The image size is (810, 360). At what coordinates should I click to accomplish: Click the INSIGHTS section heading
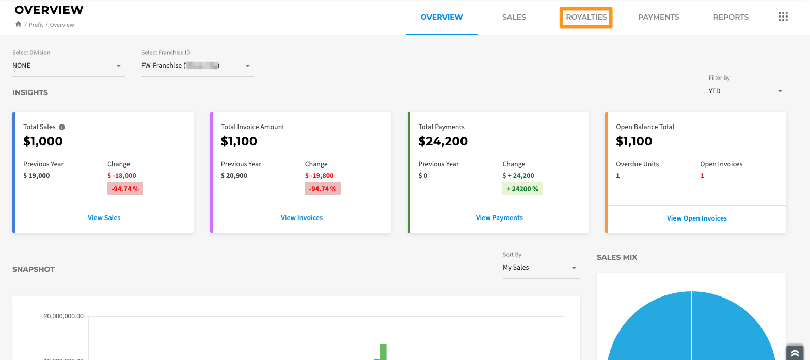pyautogui.click(x=30, y=92)
